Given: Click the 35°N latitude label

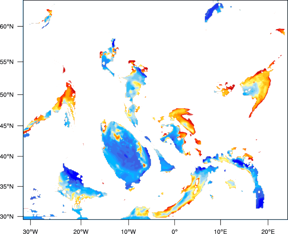Looking at the screenshot, I should (7, 186).
